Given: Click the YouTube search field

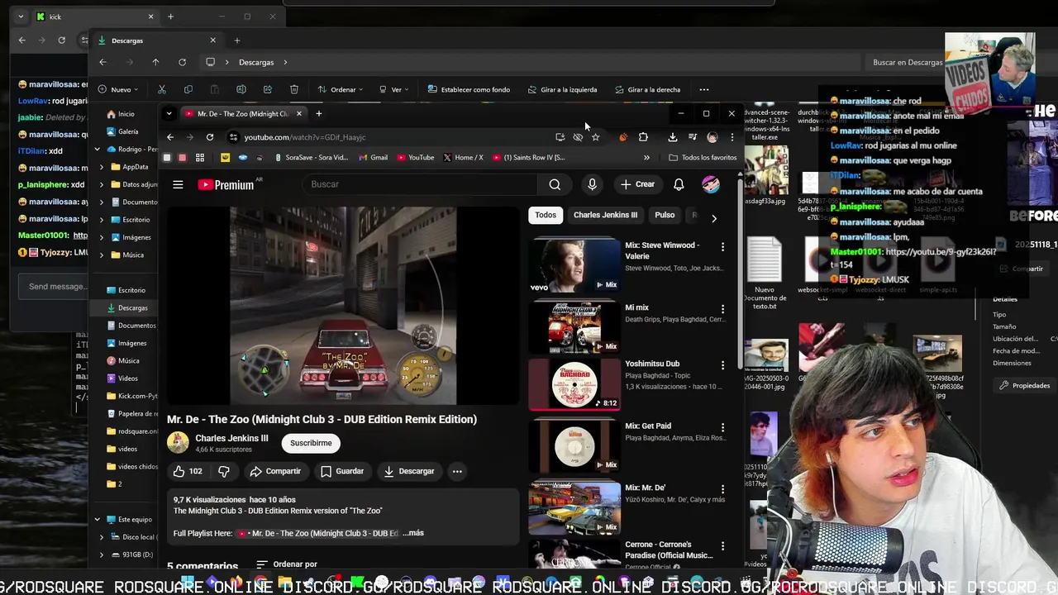Looking at the screenshot, I should [422, 184].
